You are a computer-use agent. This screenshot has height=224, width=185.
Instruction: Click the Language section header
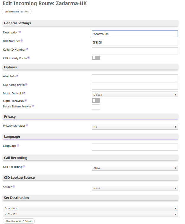pyautogui.click(x=91, y=136)
